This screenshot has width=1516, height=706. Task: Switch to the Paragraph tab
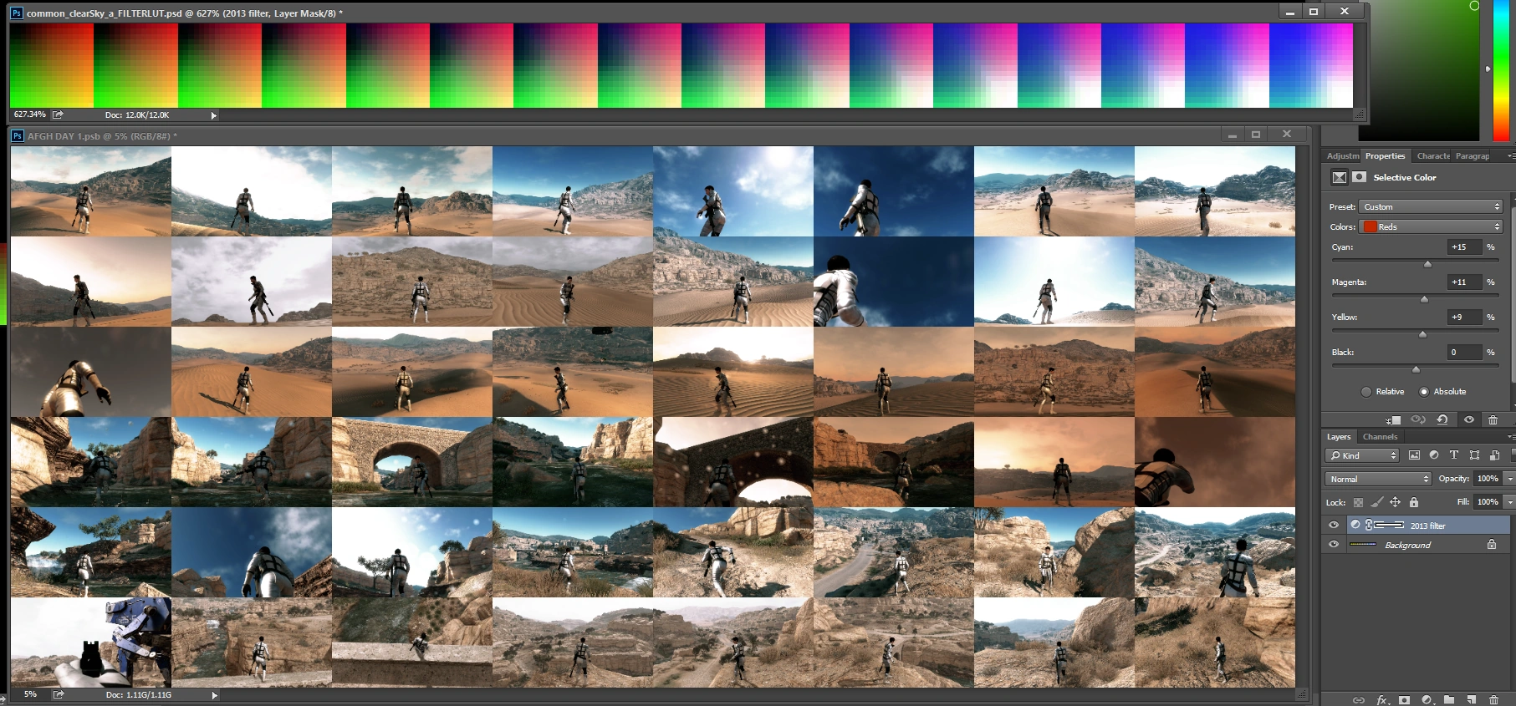tap(1473, 156)
